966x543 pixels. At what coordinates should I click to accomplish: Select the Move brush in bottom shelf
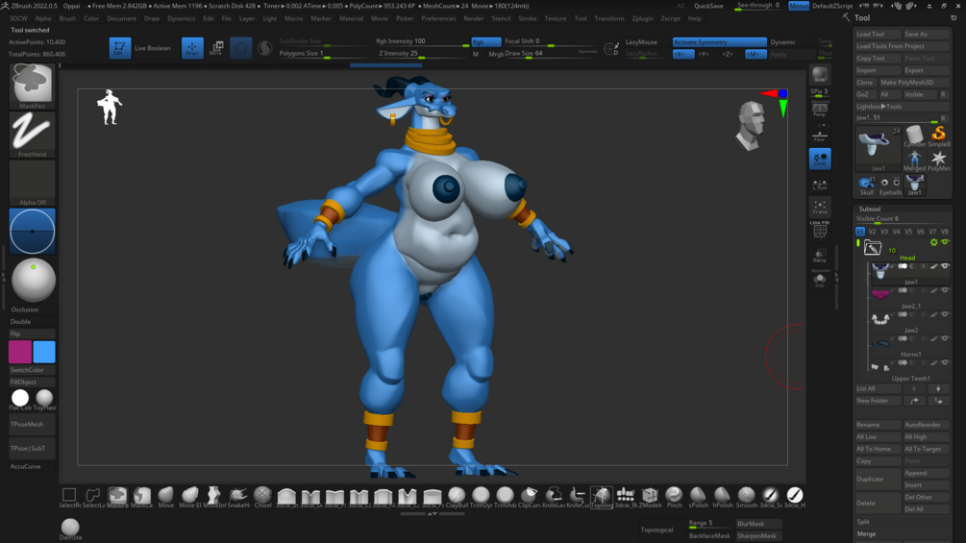[x=165, y=496]
